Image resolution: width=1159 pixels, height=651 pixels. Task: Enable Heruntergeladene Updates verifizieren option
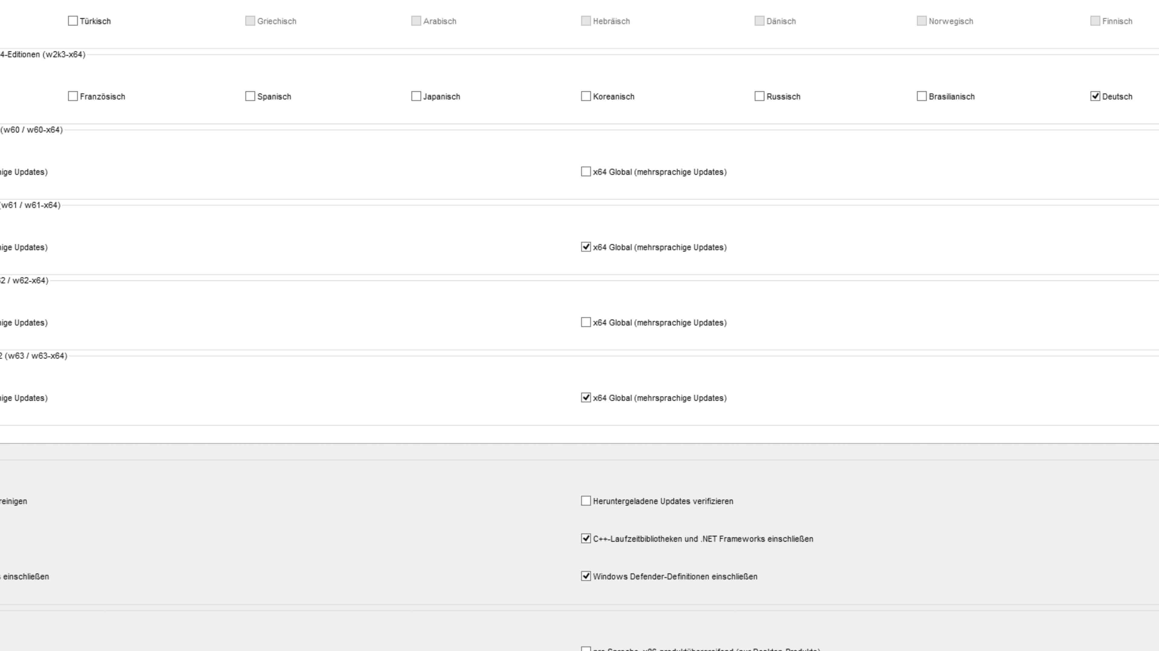(586, 501)
